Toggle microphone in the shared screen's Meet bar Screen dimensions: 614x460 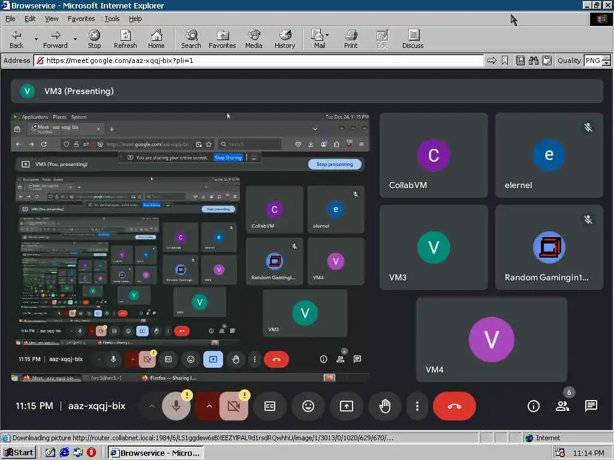[113, 359]
